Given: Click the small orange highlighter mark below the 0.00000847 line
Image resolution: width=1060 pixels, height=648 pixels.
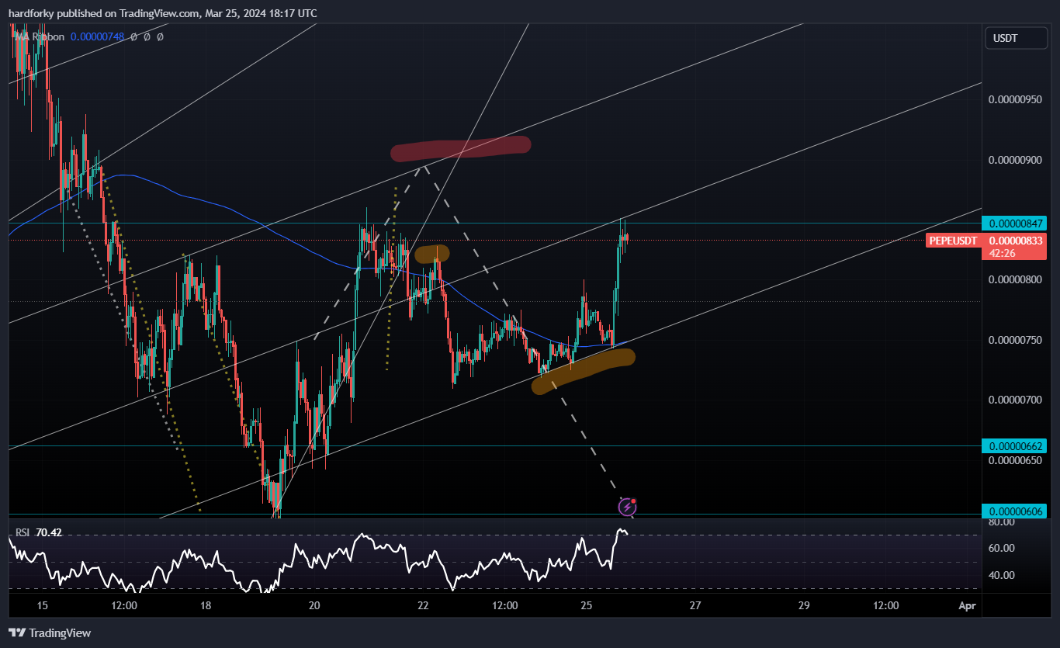Looking at the screenshot, I should pyautogui.click(x=433, y=254).
